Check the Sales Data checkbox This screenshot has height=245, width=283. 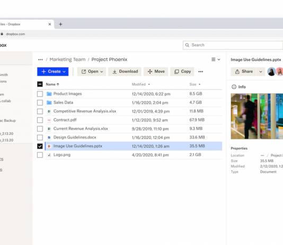(x=40, y=102)
